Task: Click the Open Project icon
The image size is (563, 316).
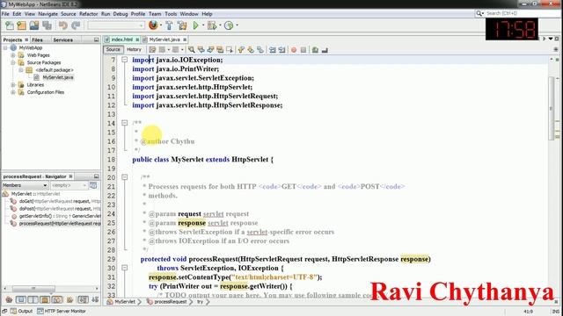Action: (34, 25)
